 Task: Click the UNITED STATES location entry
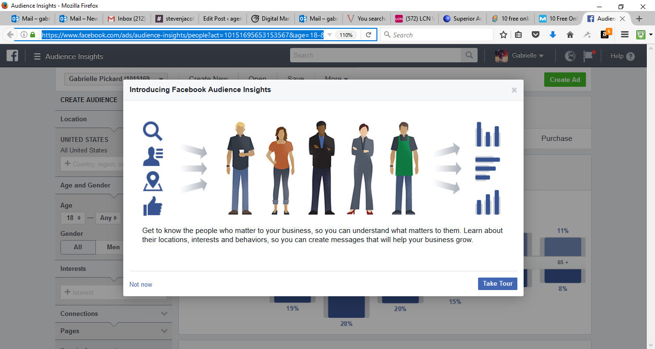pyautogui.click(x=84, y=140)
